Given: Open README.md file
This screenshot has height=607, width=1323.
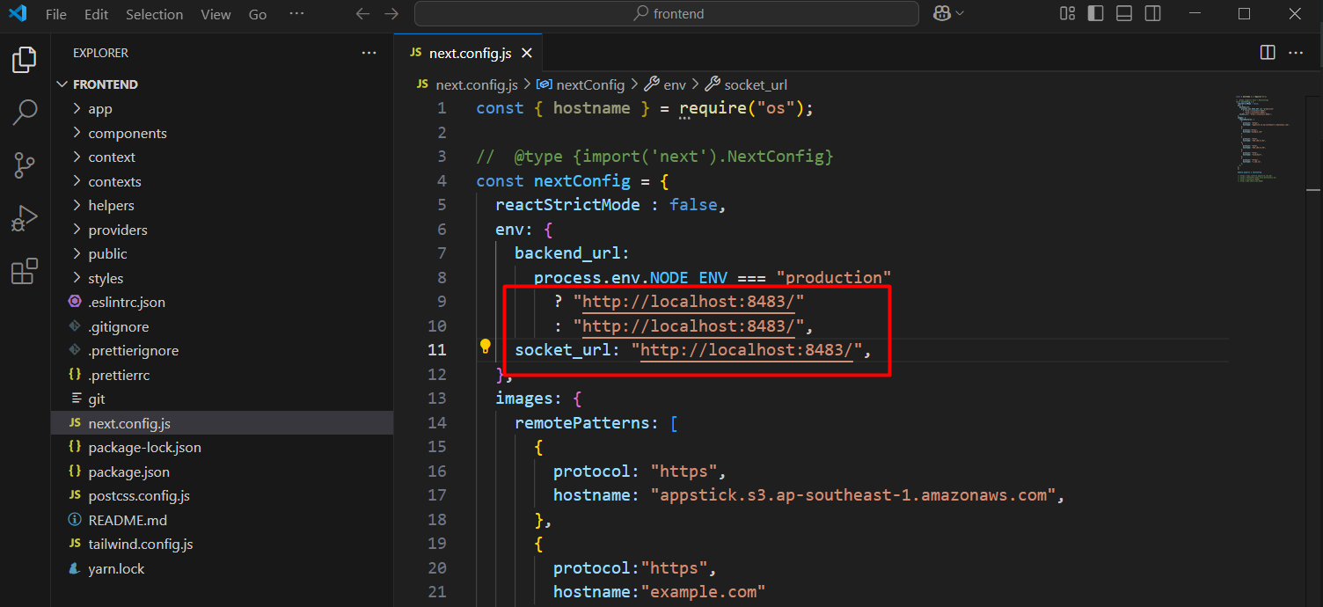Looking at the screenshot, I should tap(222, 520).
